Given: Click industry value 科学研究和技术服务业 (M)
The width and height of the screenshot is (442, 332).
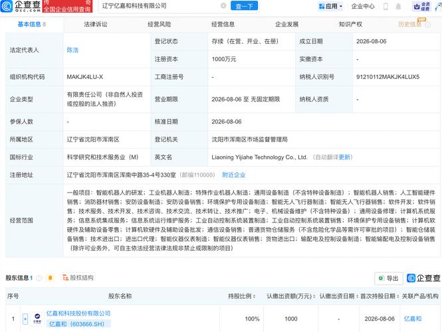Looking at the screenshot, I should 102,157.
